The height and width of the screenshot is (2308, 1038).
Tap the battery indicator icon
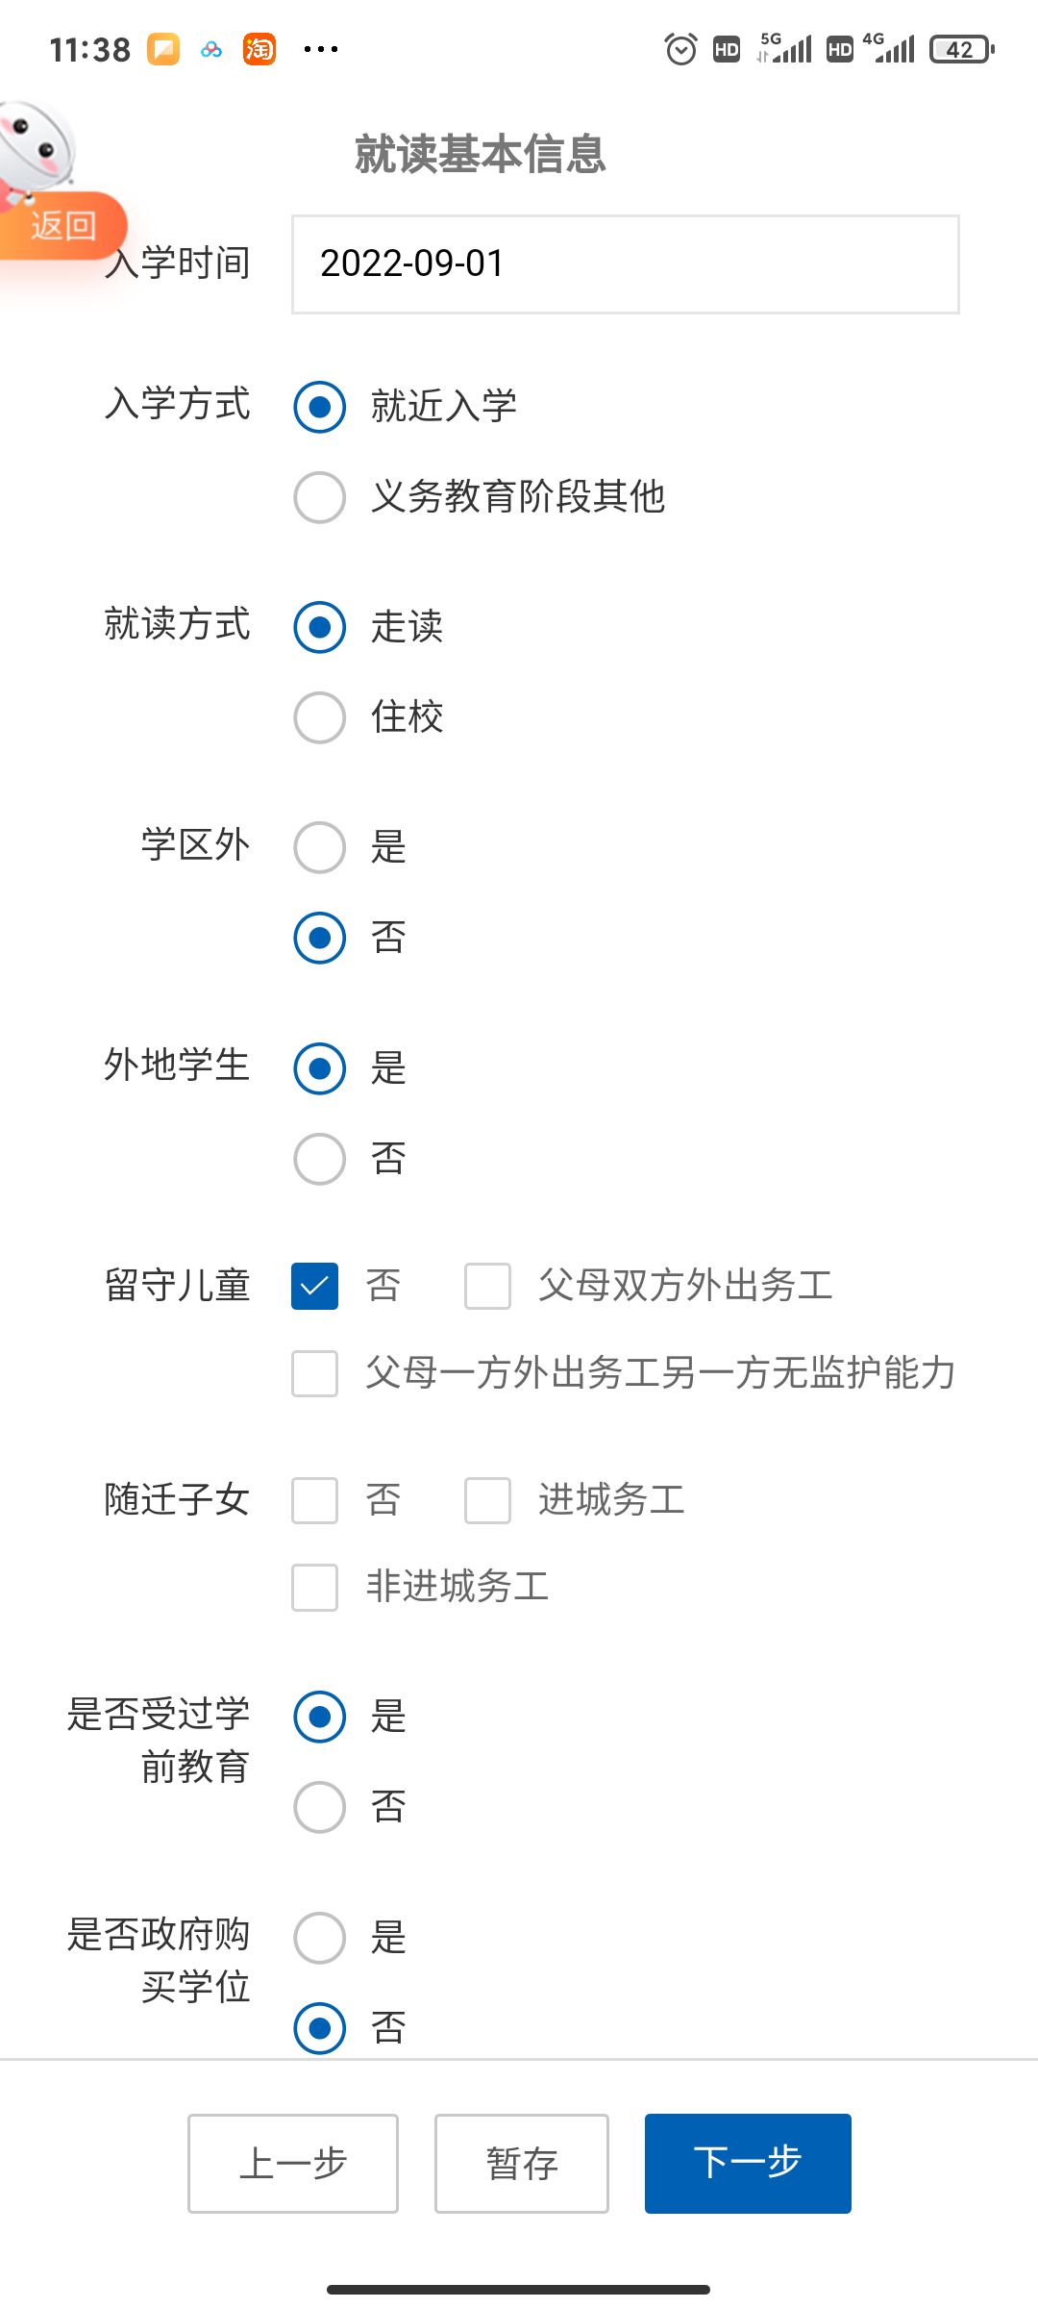pyautogui.click(x=961, y=49)
